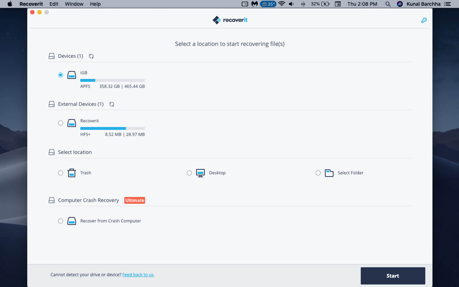Click the Select location section header icon

coord(52,152)
